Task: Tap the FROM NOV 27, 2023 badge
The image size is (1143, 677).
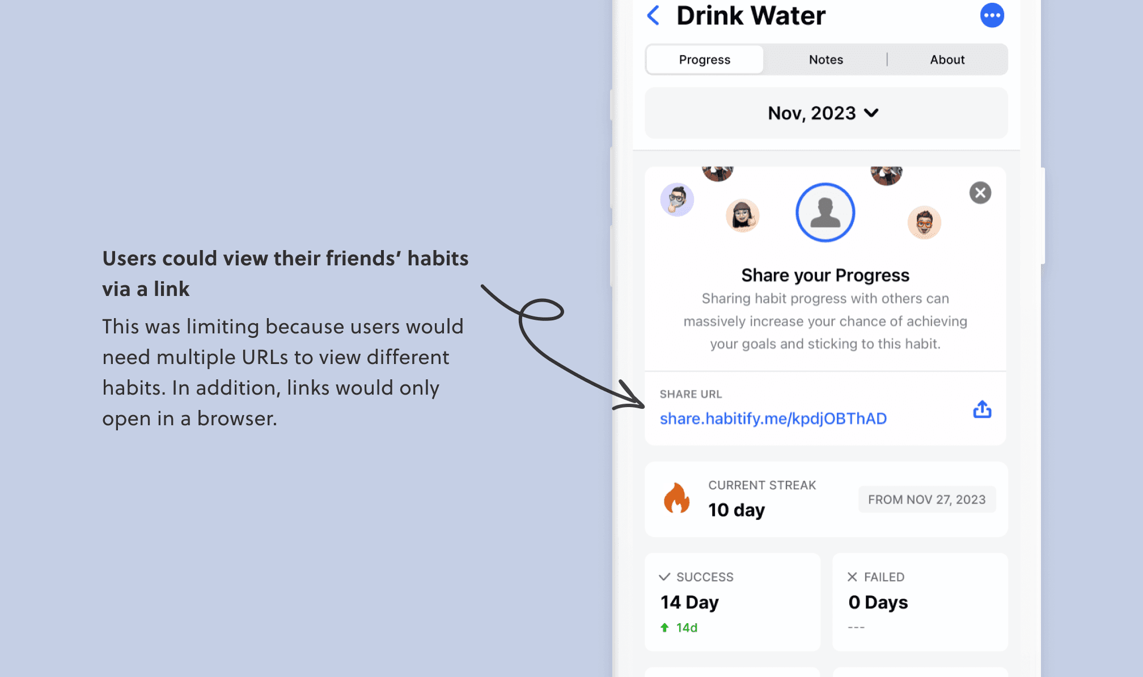Action: pos(926,500)
